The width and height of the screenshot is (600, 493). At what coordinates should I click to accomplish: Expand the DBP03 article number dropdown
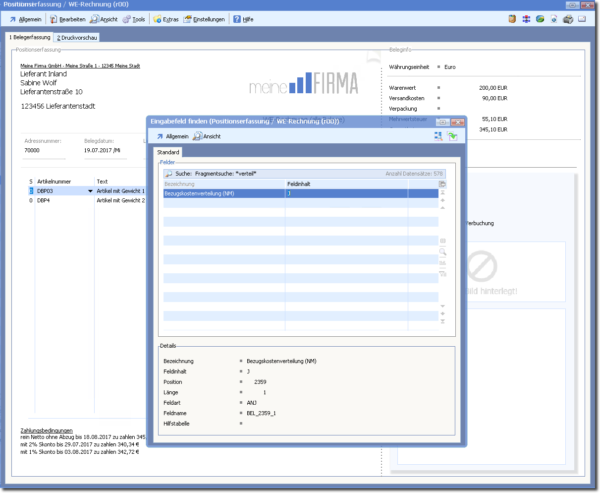pyautogui.click(x=90, y=191)
